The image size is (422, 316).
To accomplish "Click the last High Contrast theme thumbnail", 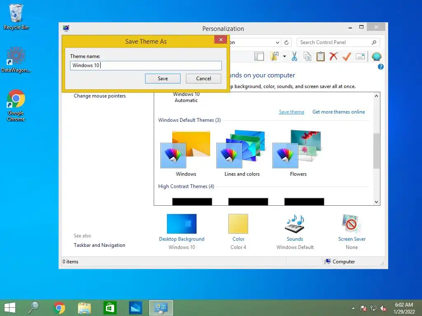I will point(304,202).
